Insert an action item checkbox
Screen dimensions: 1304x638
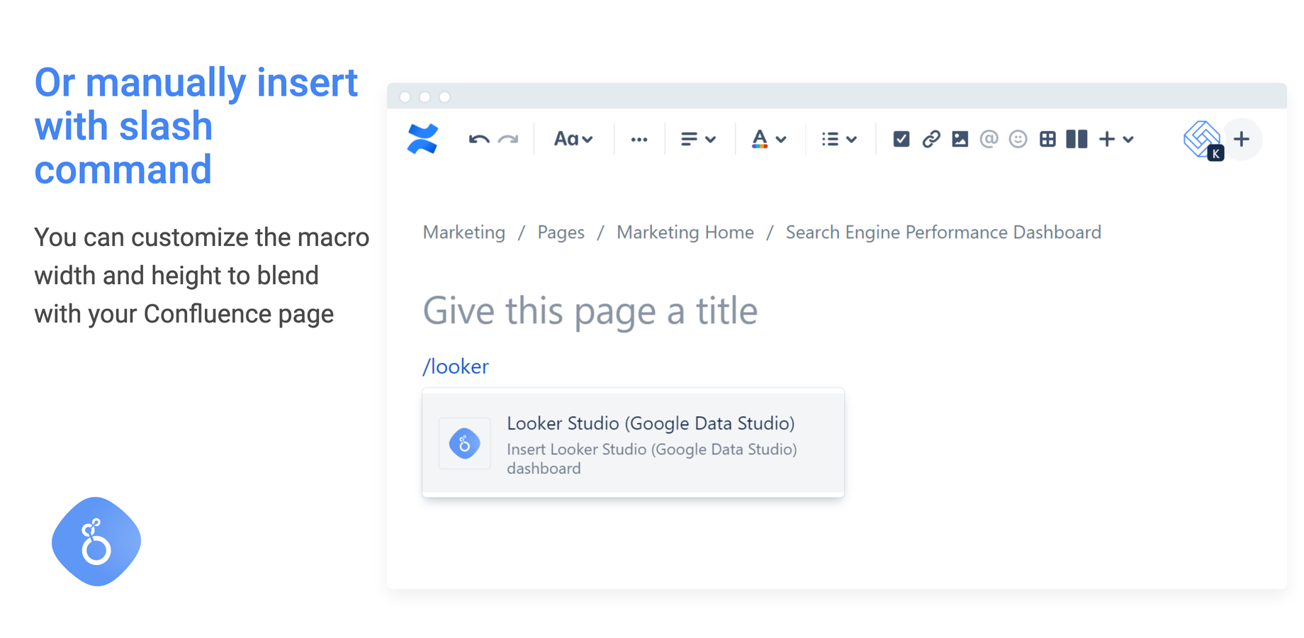click(x=901, y=139)
